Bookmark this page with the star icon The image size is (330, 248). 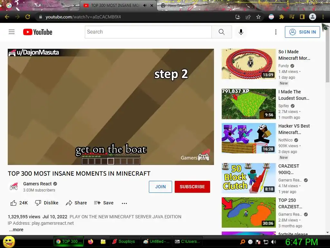click(258, 17)
